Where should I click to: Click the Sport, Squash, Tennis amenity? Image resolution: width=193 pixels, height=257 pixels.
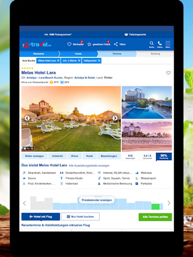point(114,178)
